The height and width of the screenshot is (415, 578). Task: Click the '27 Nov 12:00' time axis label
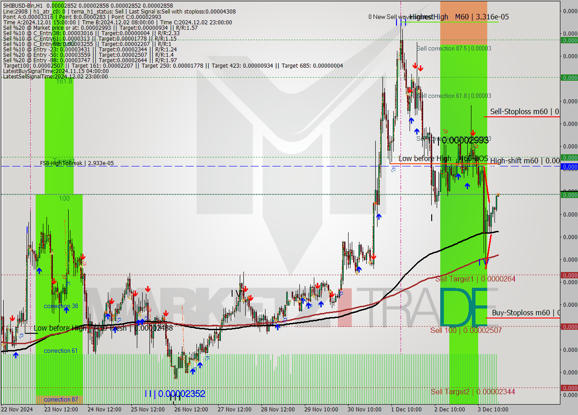click(x=234, y=409)
